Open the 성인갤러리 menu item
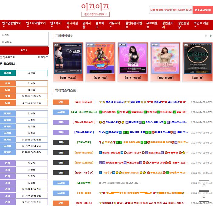Viewport: 213px width, 206px height. [x=168, y=25]
